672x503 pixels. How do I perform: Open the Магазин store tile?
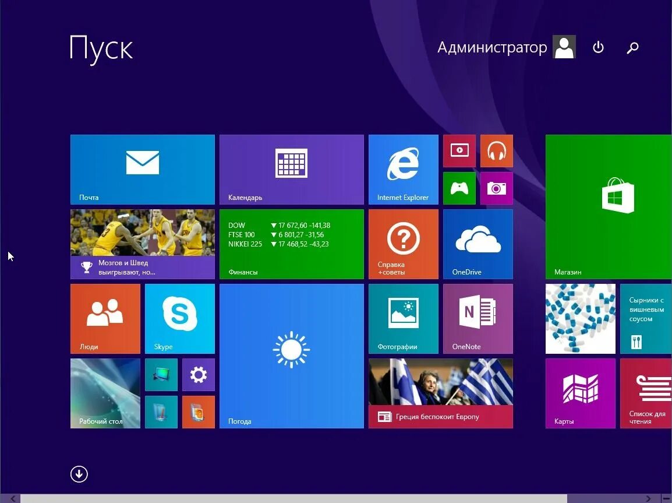(609, 207)
